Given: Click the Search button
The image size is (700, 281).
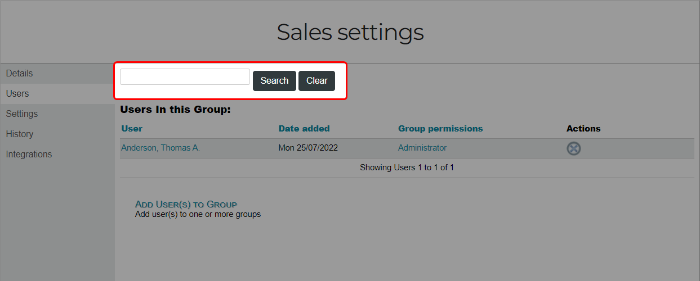Looking at the screenshot, I should (274, 80).
